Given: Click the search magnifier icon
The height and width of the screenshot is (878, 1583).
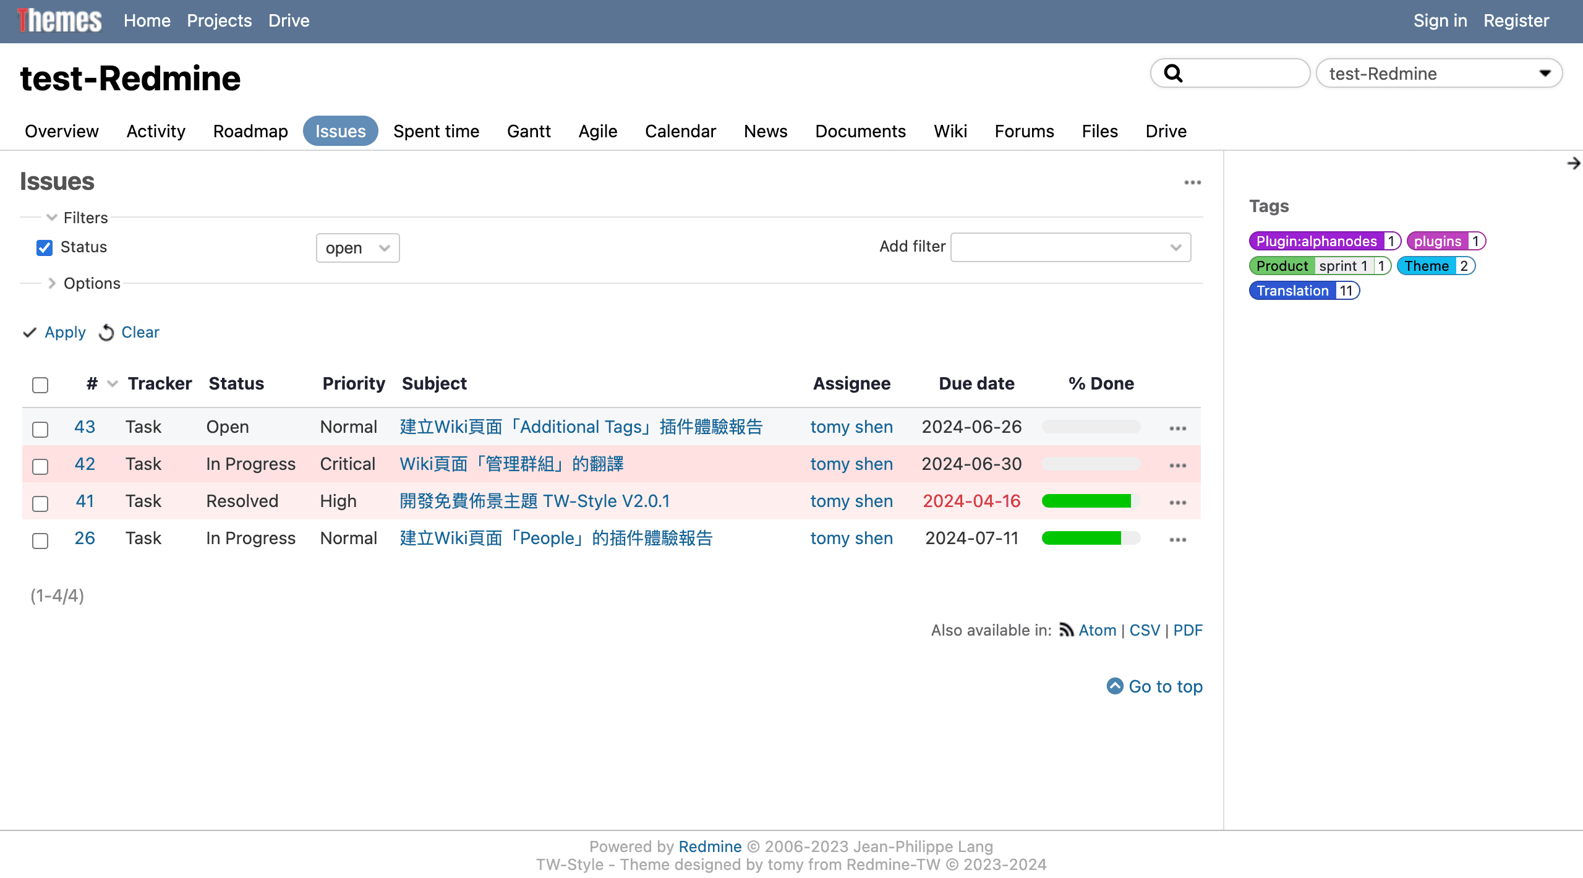Looking at the screenshot, I should point(1173,74).
